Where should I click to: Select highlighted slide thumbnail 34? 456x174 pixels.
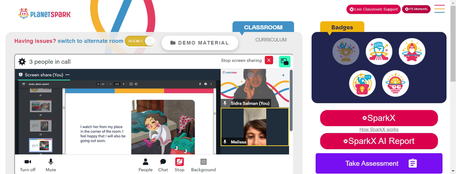(41, 145)
